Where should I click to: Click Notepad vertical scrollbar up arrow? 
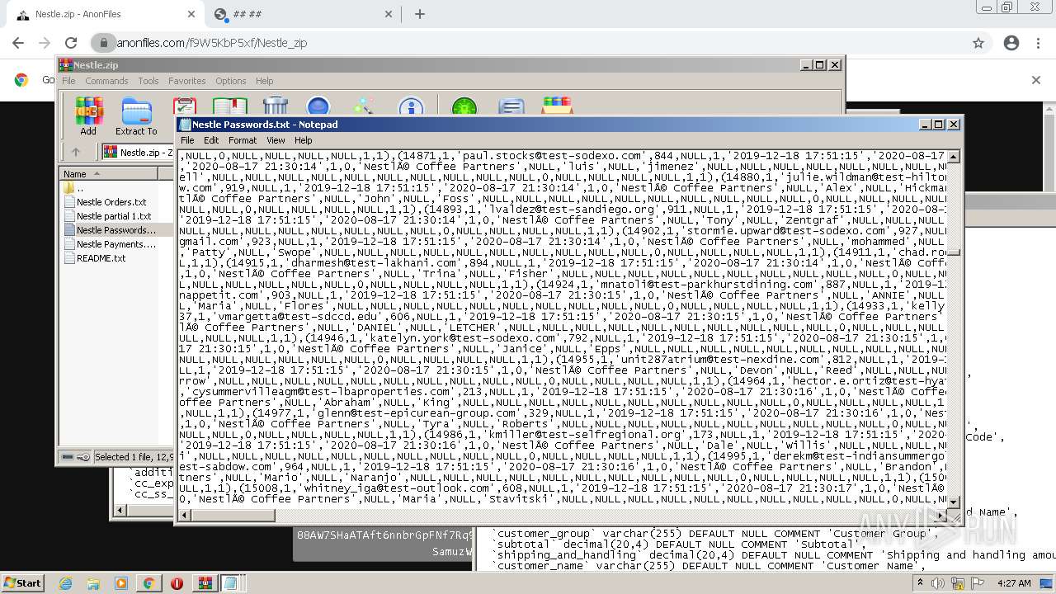(954, 156)
